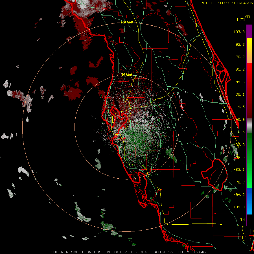Select the -78.7 scale value
The height and width of the screenshot is (254, 254).
239,182
